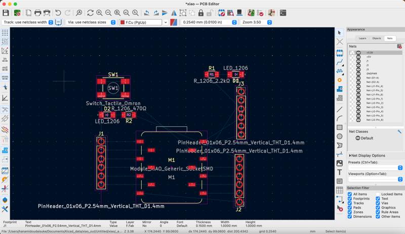Click the wrench icon beside Net Classes
This screenshot has width=405, height=234.
pyautogui.click(x=399, y=131)
